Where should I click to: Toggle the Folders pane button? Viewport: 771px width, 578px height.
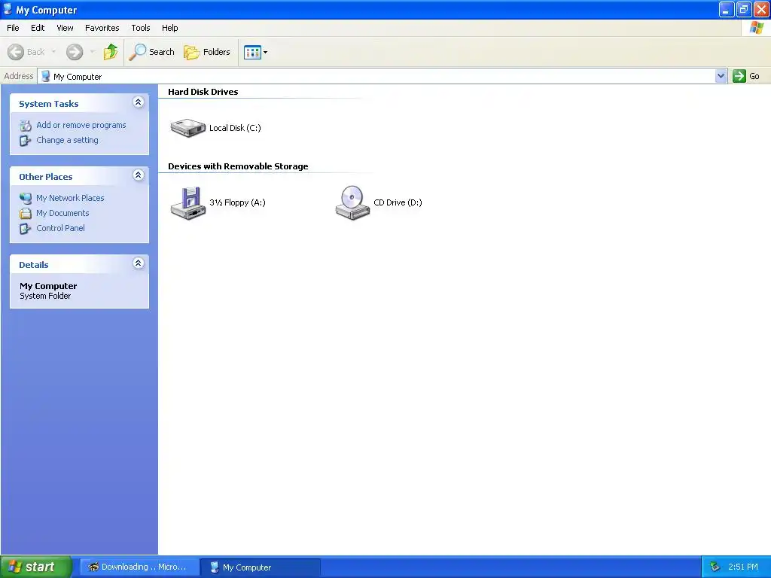(x=207, y=52)
